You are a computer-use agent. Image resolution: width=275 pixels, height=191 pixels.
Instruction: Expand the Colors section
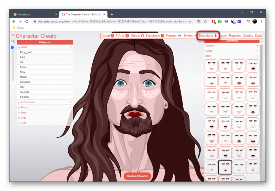[x=232, y=51]
